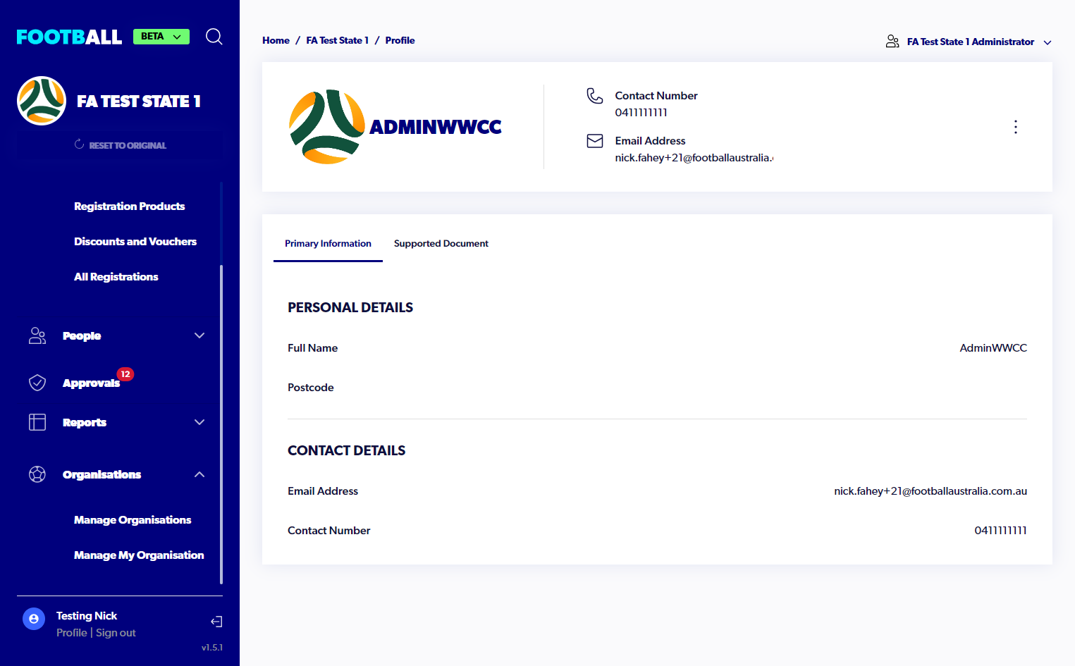Click the Reports table icon
1075x666 pixels.
(x=37, y=422)
